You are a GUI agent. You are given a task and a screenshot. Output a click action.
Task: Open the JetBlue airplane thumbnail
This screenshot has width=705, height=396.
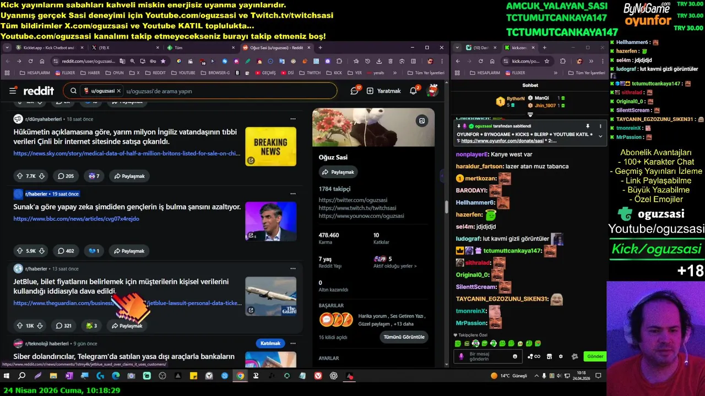click(x=270, y=296)
